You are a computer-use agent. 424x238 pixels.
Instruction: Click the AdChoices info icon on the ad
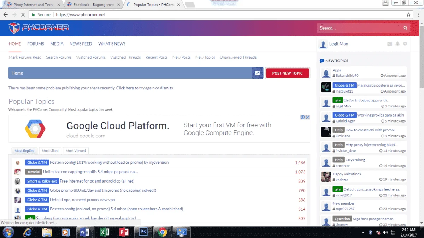pyautogui.click(x=303, y=117)
